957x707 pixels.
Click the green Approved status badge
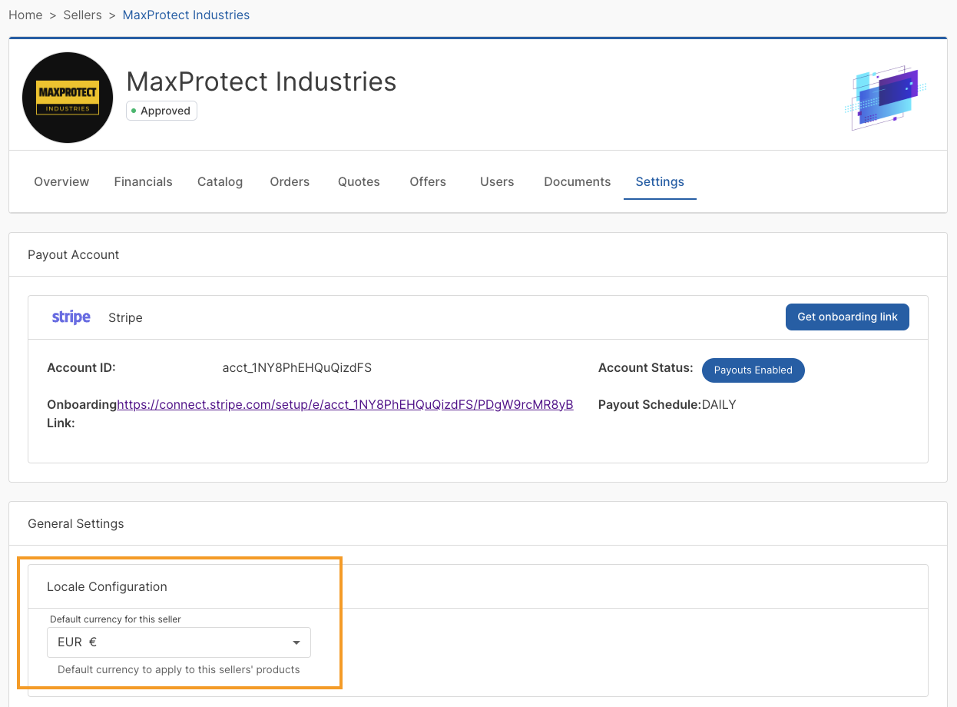(161, 111)
